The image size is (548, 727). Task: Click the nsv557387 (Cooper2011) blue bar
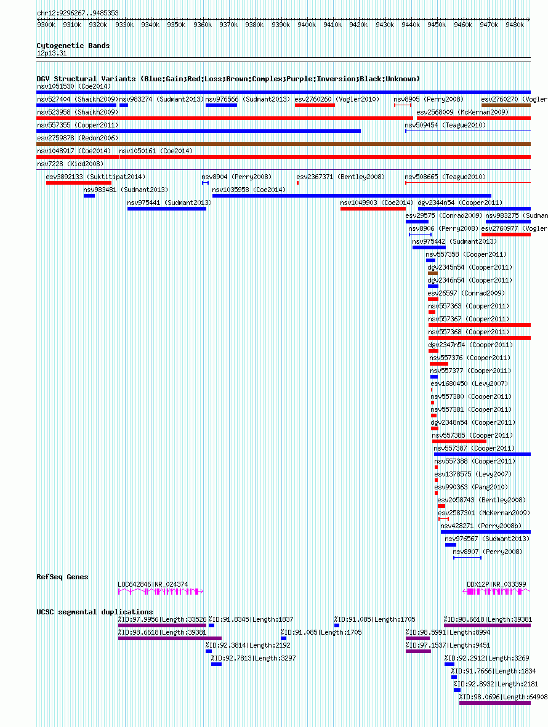(482, 456)
